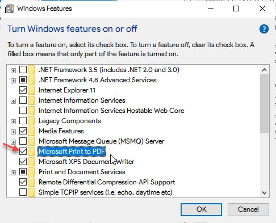This screenshot has height=223, width=276.
Task: Tick the Legacy Components checkbox
Action: pos(23,121)
